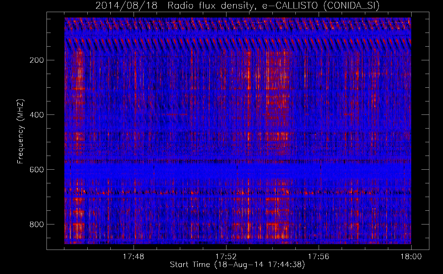Click the 800 frequency tick label

(36, 224)
